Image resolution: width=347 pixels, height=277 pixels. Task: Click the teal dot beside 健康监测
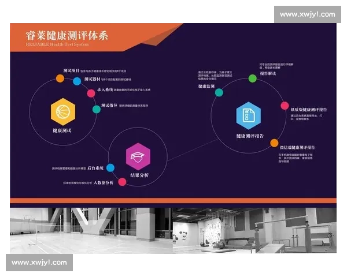(x=219, y=92)
